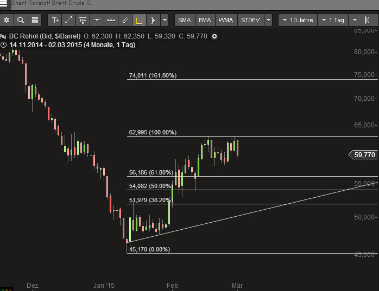The image size is (379, 291).
Task: Click the 74,011 (161.80%) Fibonacci label
Action: pos(153,75)
